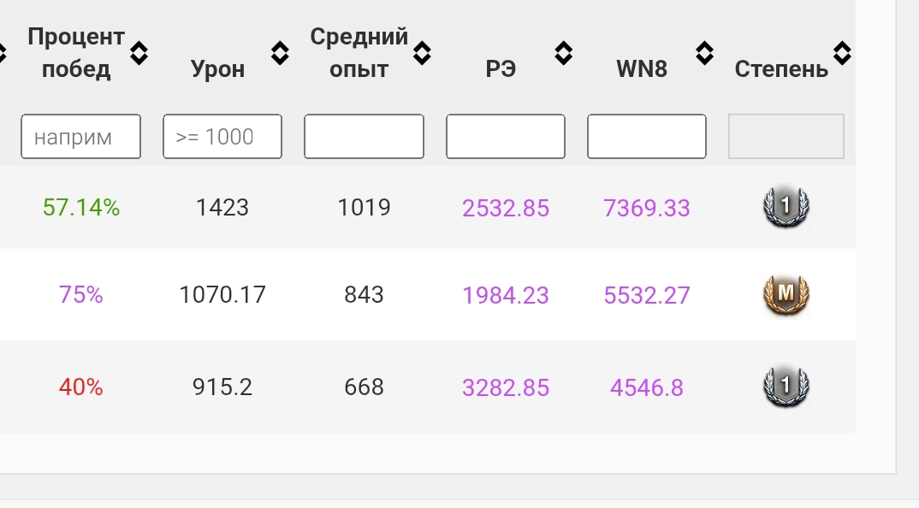The width and height of the screenshot is (919, 508).
Task: Open the Степень filter dropdown box
Action: pyautogui.click(x=786, y=137)
